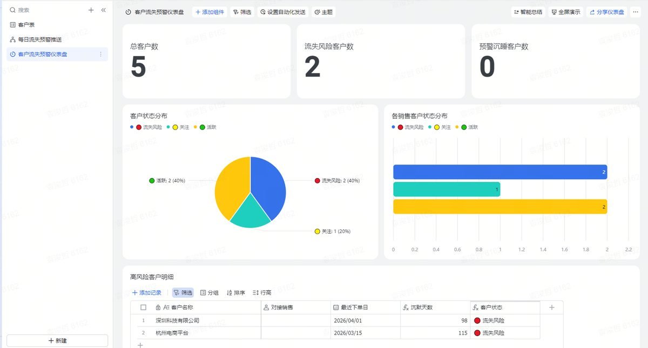648x348 pixels.
Task: Click the 筛选 filter button in the dashboard toolbar
Action: 242,12
